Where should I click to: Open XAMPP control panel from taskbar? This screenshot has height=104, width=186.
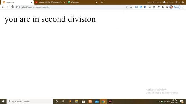(x=90, y=101)
